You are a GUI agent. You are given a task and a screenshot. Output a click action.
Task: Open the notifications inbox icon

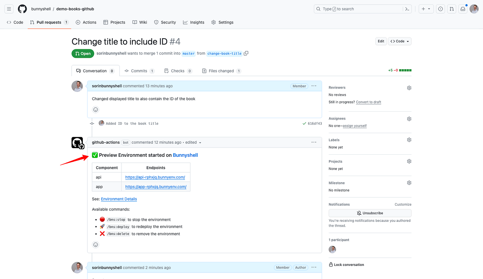pos(463,9)
